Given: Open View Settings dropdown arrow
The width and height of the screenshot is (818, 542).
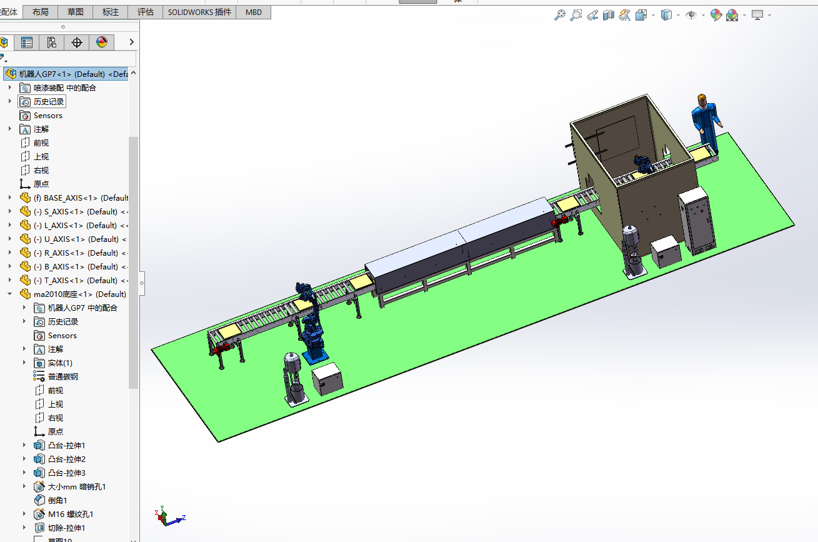Looking at the screenshot, I should pos(769,15).
